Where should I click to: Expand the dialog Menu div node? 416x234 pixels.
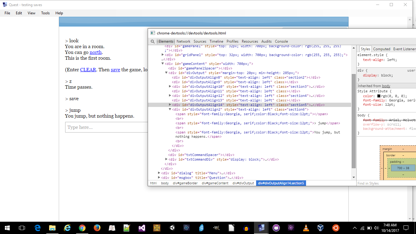pyautogui.click(x=159, y=173)
